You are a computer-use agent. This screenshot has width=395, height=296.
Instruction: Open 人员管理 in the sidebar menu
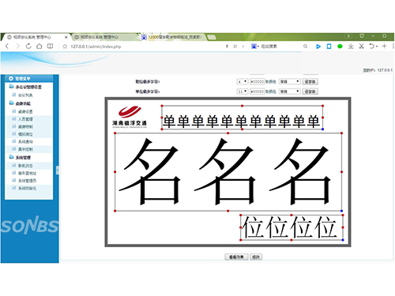(x=25, y=119)
